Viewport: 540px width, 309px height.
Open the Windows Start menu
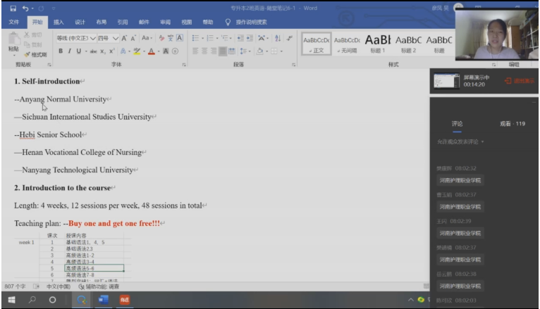point(11,299)
